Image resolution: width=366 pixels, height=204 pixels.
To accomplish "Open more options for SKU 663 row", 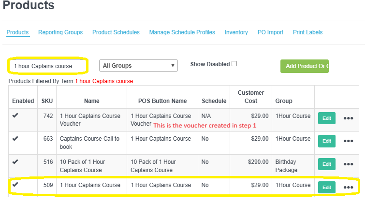I will [x=348, y=141].
